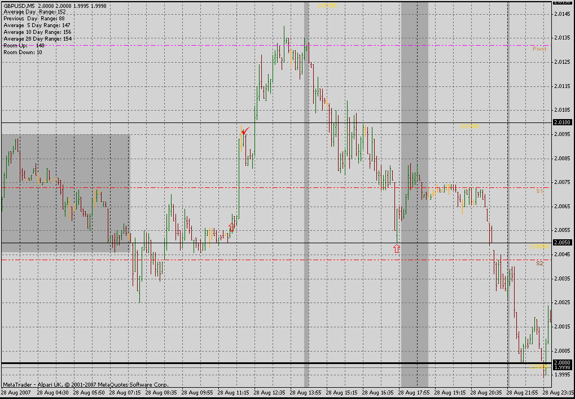Click the Average Day Range: 152 label

click(35, 12)
